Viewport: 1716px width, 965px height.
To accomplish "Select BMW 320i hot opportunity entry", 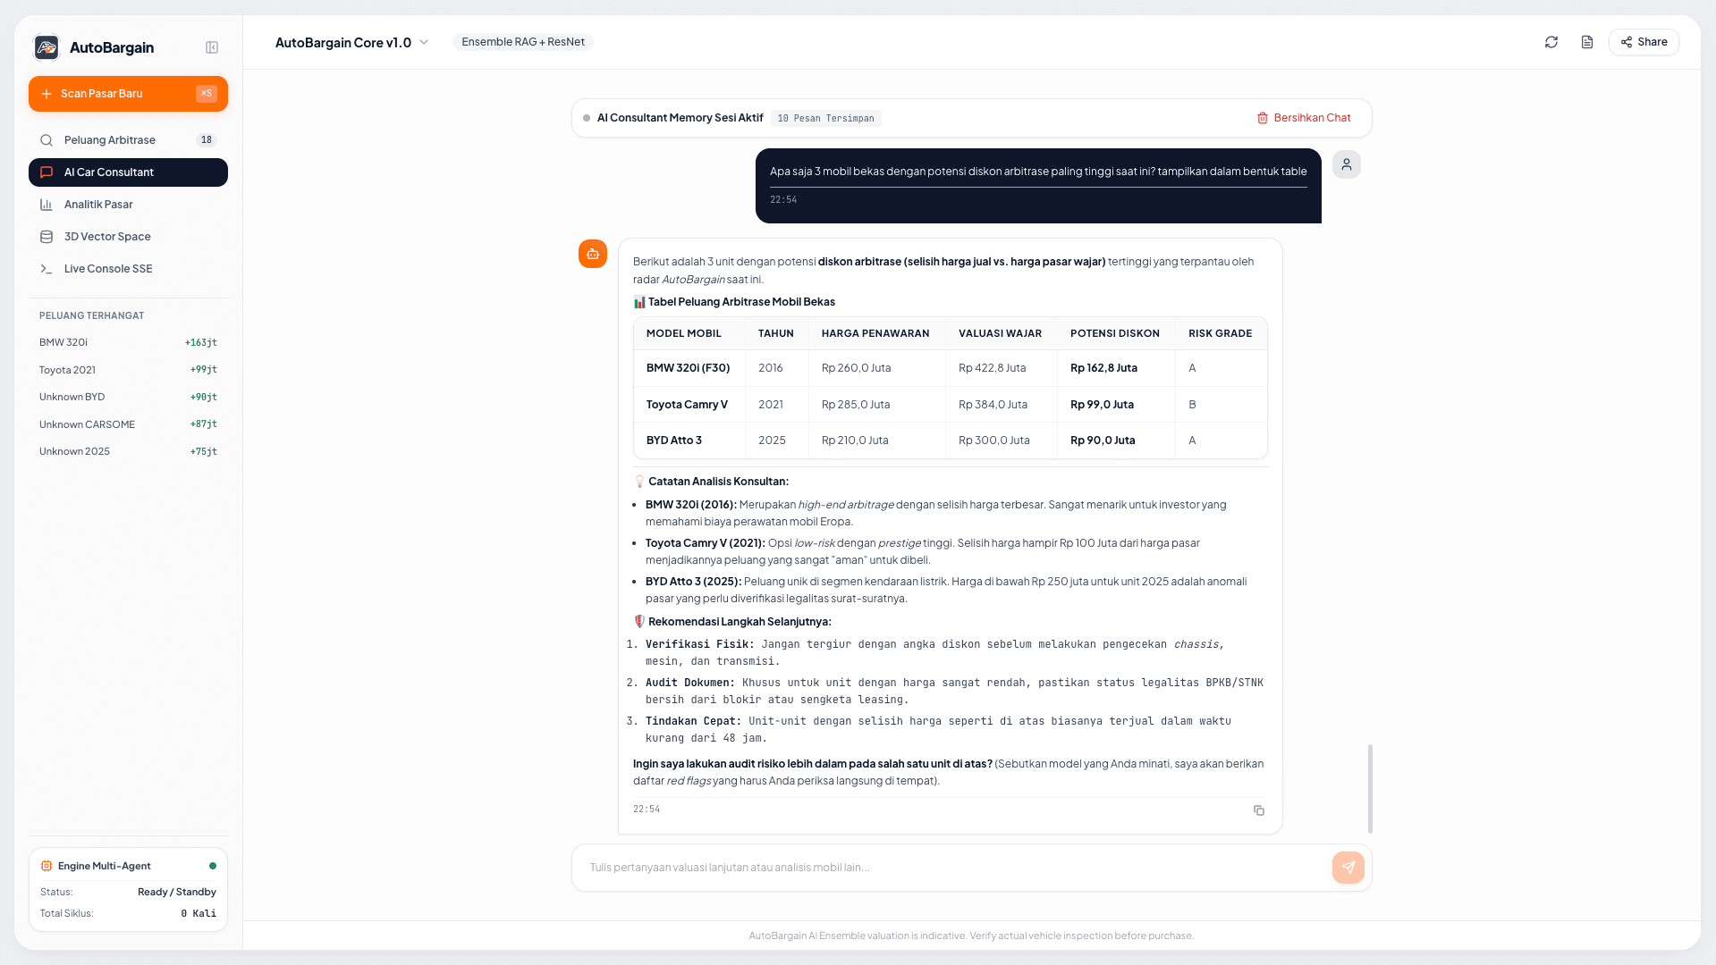I will tap(128, 342).
